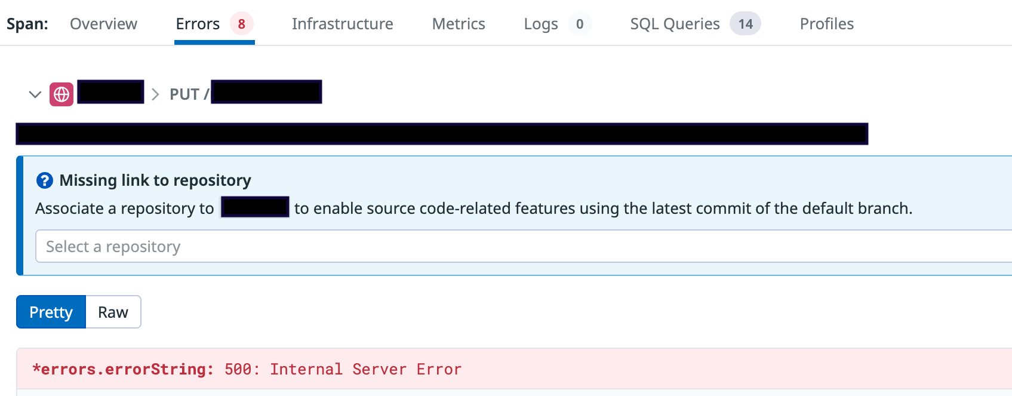The image size is (1012, 396).
Task: View the Logs tab
Action: (x=557, y=24)
